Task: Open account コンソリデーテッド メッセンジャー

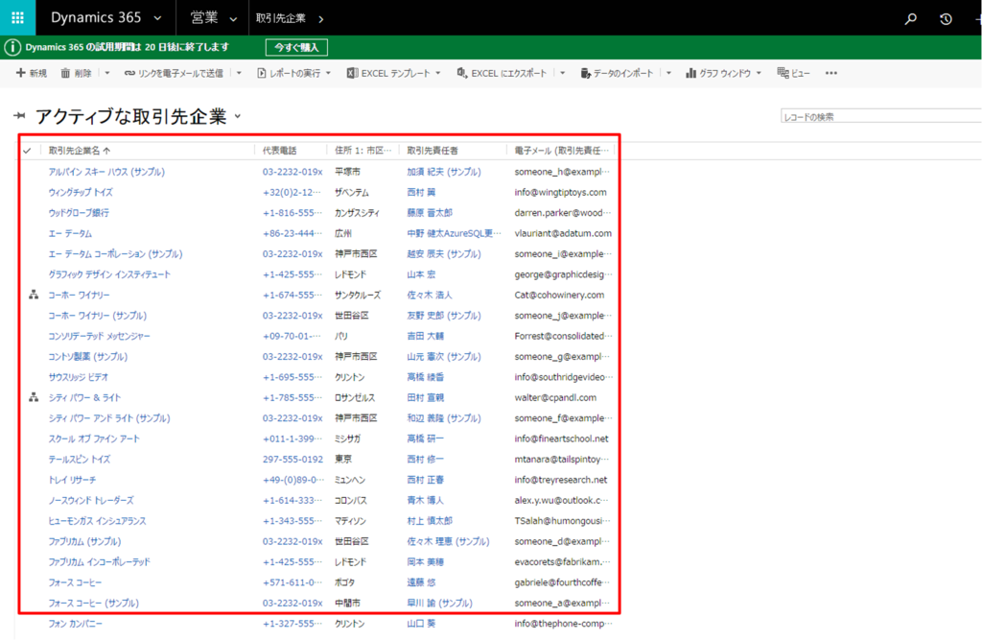Action: click(99, 336)
